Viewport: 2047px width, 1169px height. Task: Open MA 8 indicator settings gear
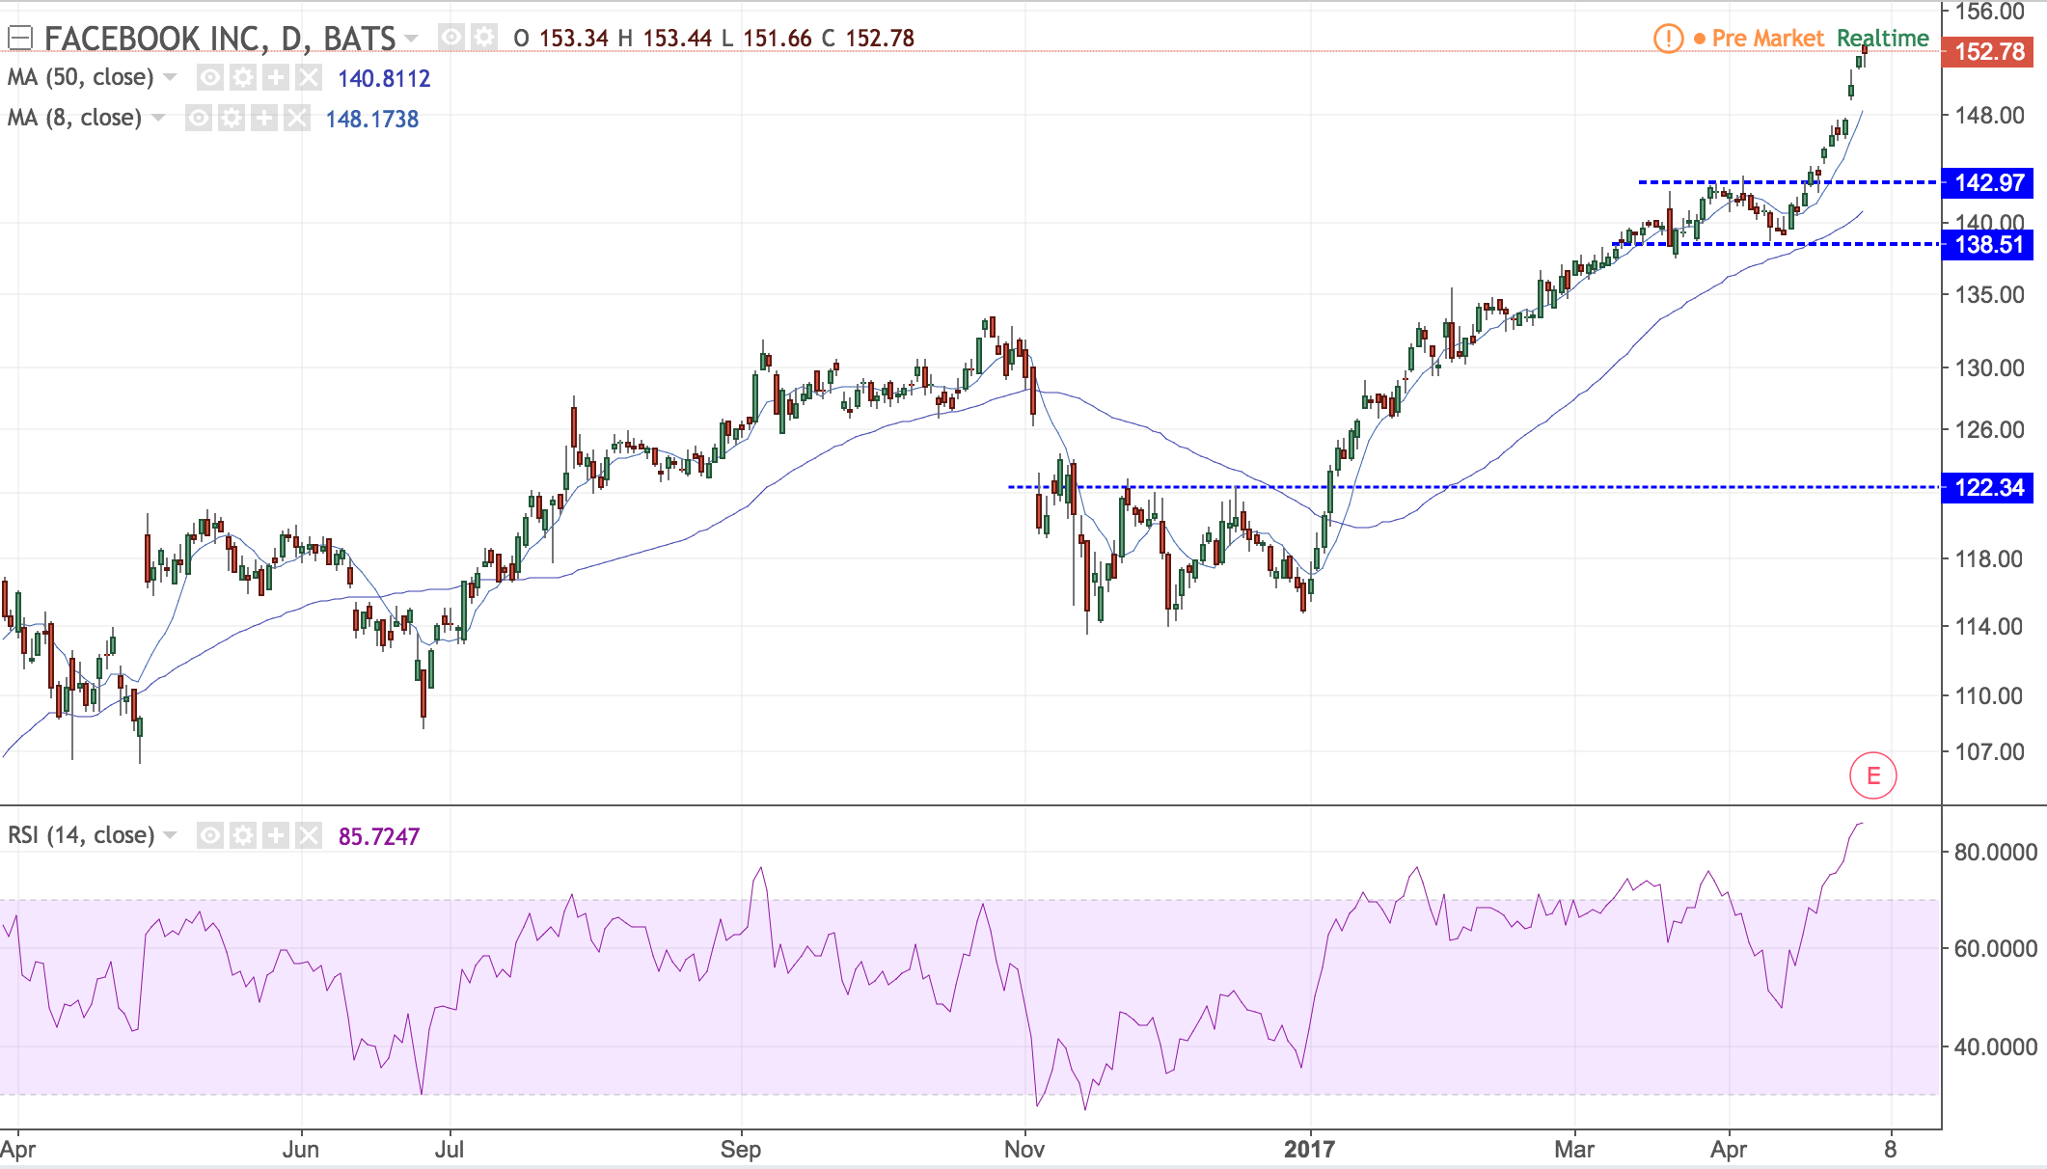[x=232, y=118]
